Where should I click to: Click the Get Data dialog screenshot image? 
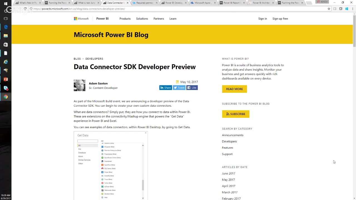[111, 166]
